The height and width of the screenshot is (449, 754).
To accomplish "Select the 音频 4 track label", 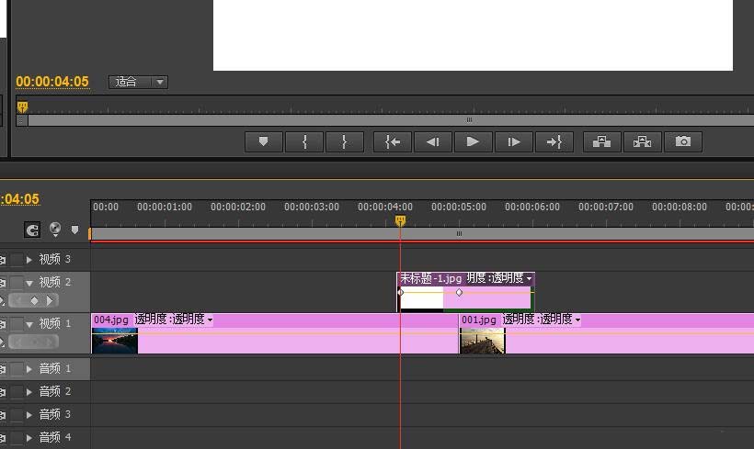I will (55, 437).
